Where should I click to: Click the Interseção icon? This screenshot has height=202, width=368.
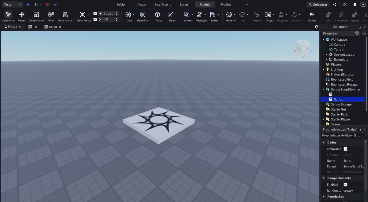(x=341, y=14)
